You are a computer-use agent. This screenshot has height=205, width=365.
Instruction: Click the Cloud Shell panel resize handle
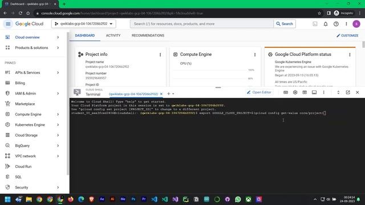[x=218, y=88]
